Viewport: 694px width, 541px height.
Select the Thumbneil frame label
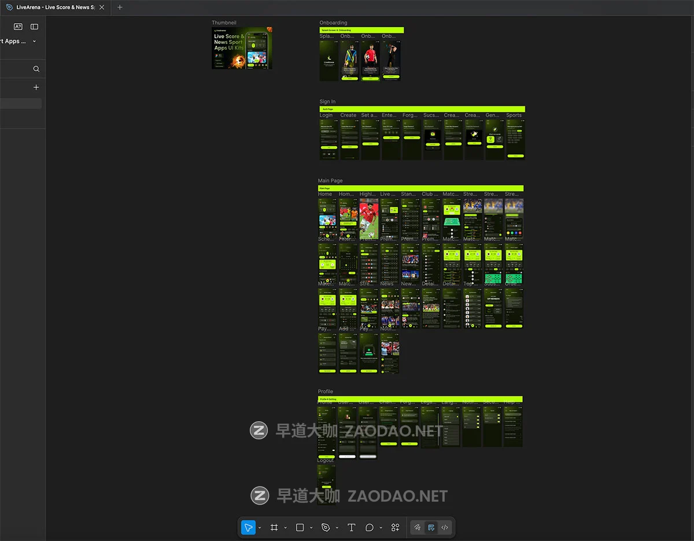tap(224, 23)
